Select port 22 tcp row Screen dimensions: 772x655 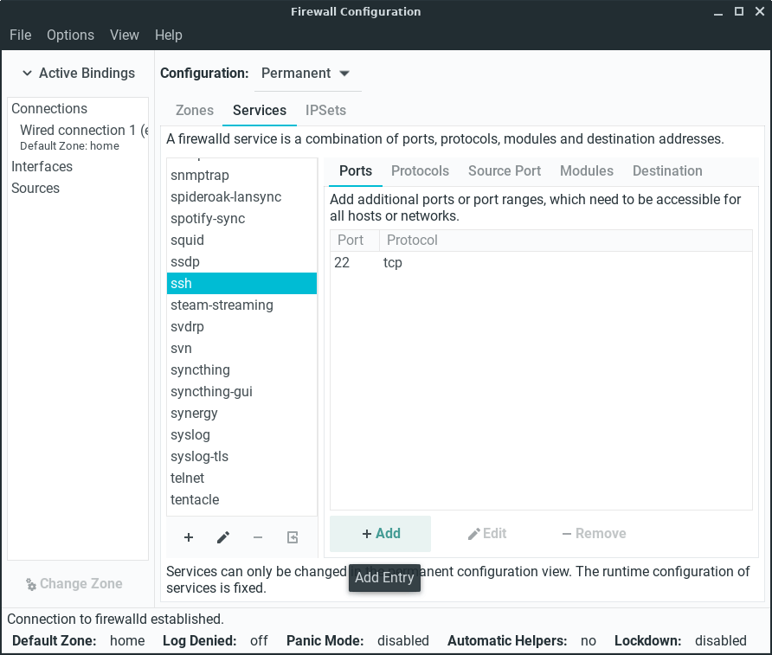pos(433,262)
